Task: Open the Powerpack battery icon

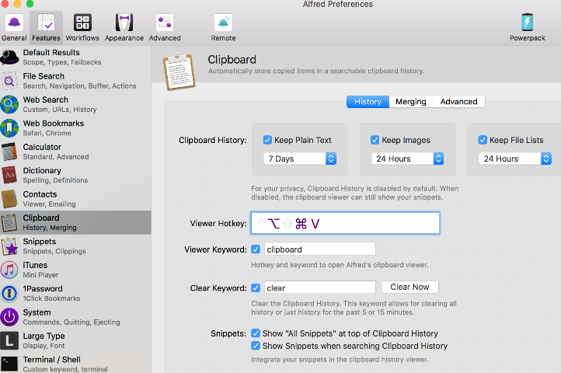Action: [x=528, y=23]
